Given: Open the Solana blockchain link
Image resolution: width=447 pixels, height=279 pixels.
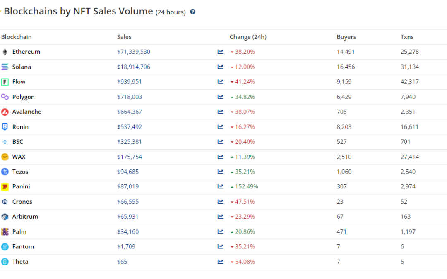Looking at the screenshot, I should [22, 67].
